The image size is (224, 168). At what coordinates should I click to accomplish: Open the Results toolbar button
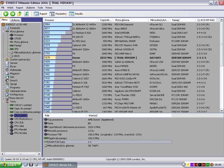coord(76,14)
